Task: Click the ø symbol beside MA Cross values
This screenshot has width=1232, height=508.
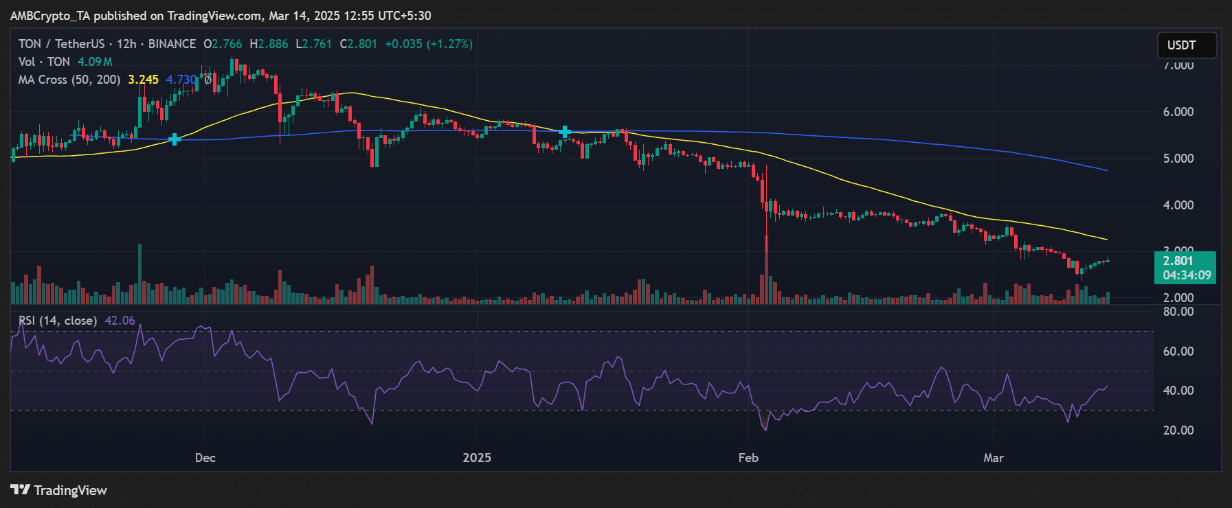Action: pos(208,80)
